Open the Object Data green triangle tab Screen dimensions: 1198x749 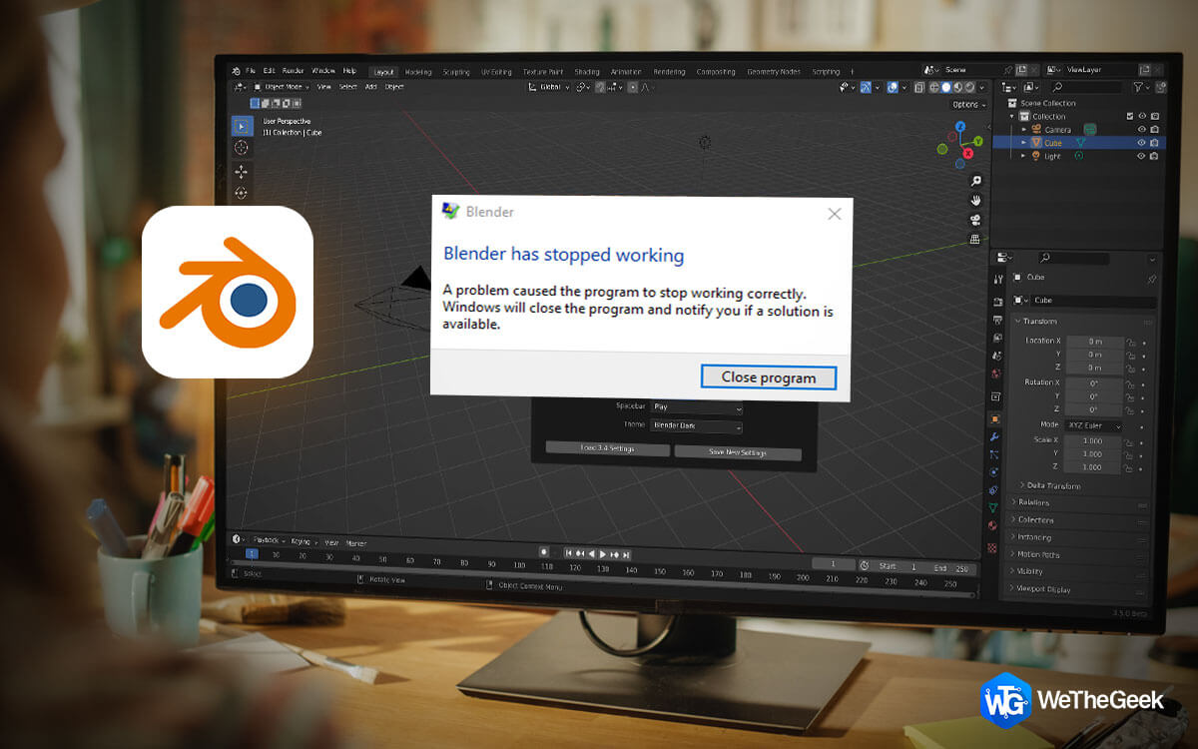pyautogui.click(x=993, y=507)
